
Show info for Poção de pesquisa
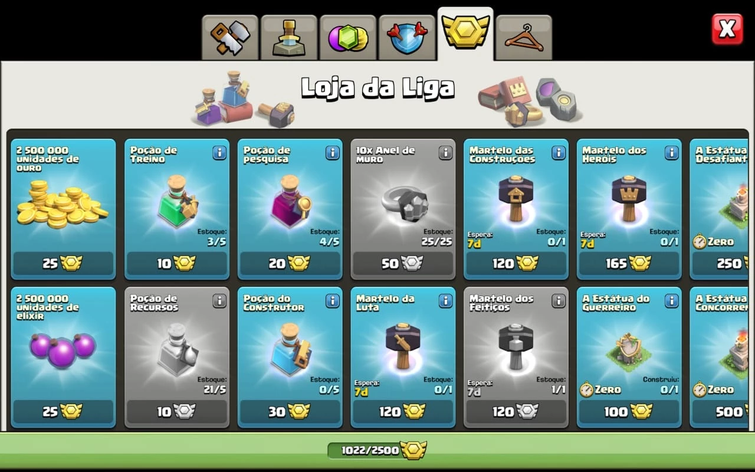333,153
